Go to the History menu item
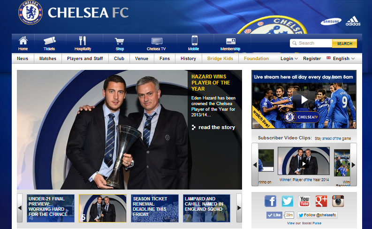 click(188, 58)
